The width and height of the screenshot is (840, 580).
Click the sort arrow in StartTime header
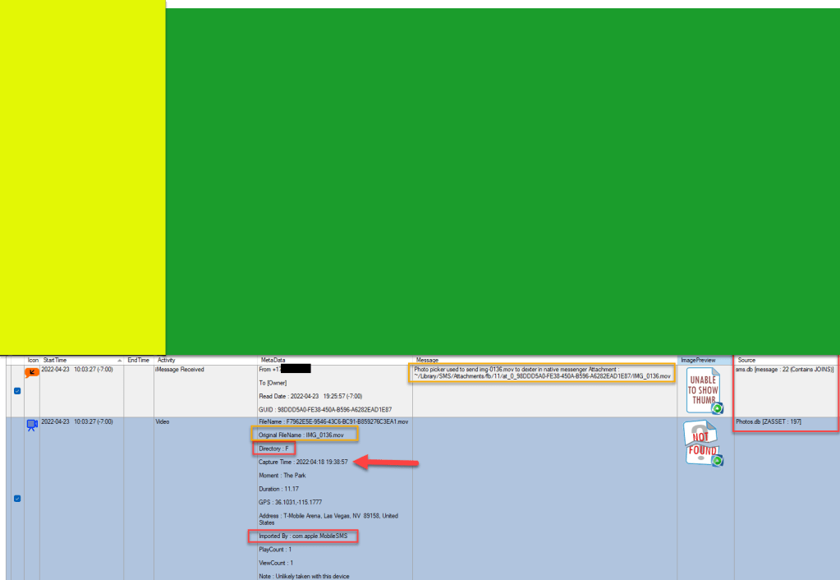tap(119, 360)
